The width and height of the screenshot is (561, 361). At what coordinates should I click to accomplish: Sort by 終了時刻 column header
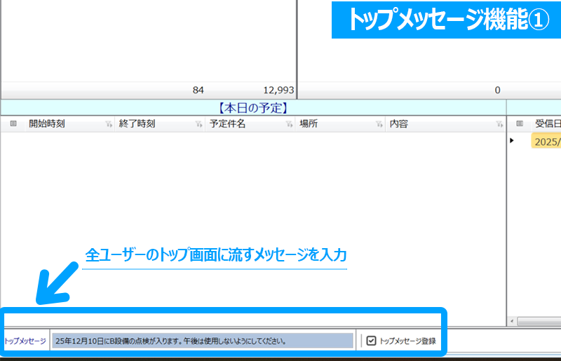coord(137,124)
